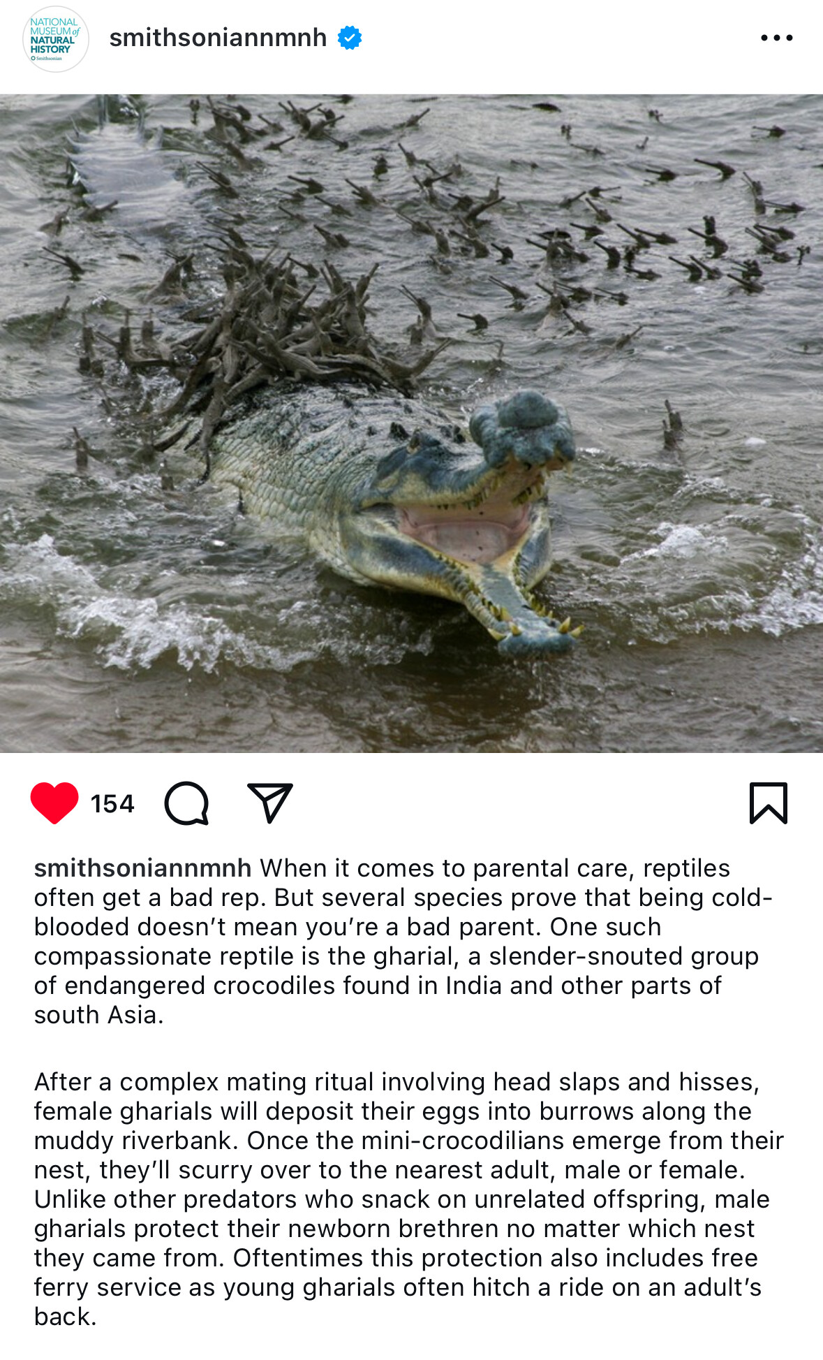
Task: Tap the bulbous snout tip of gharial
Action: pos(524,426)
